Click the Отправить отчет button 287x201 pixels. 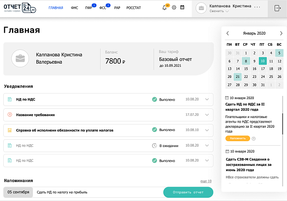(x=188, y=192)
